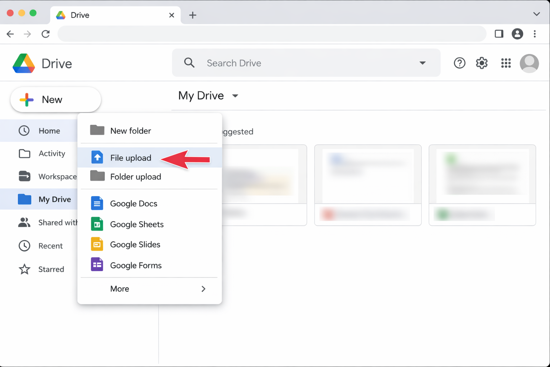The width and height of the screenshot is (550, 367).
Task: Click the My Drive folder icon
Action: pos(24,199)
